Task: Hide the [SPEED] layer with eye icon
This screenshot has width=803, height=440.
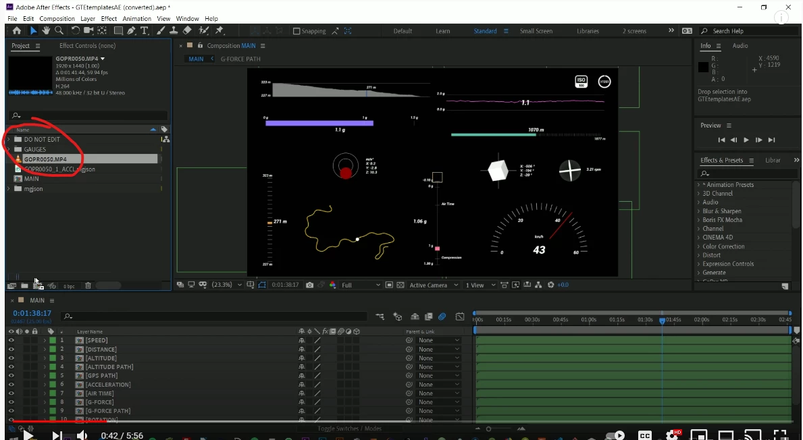Action: pyautogui.click(x=11, y=340)
